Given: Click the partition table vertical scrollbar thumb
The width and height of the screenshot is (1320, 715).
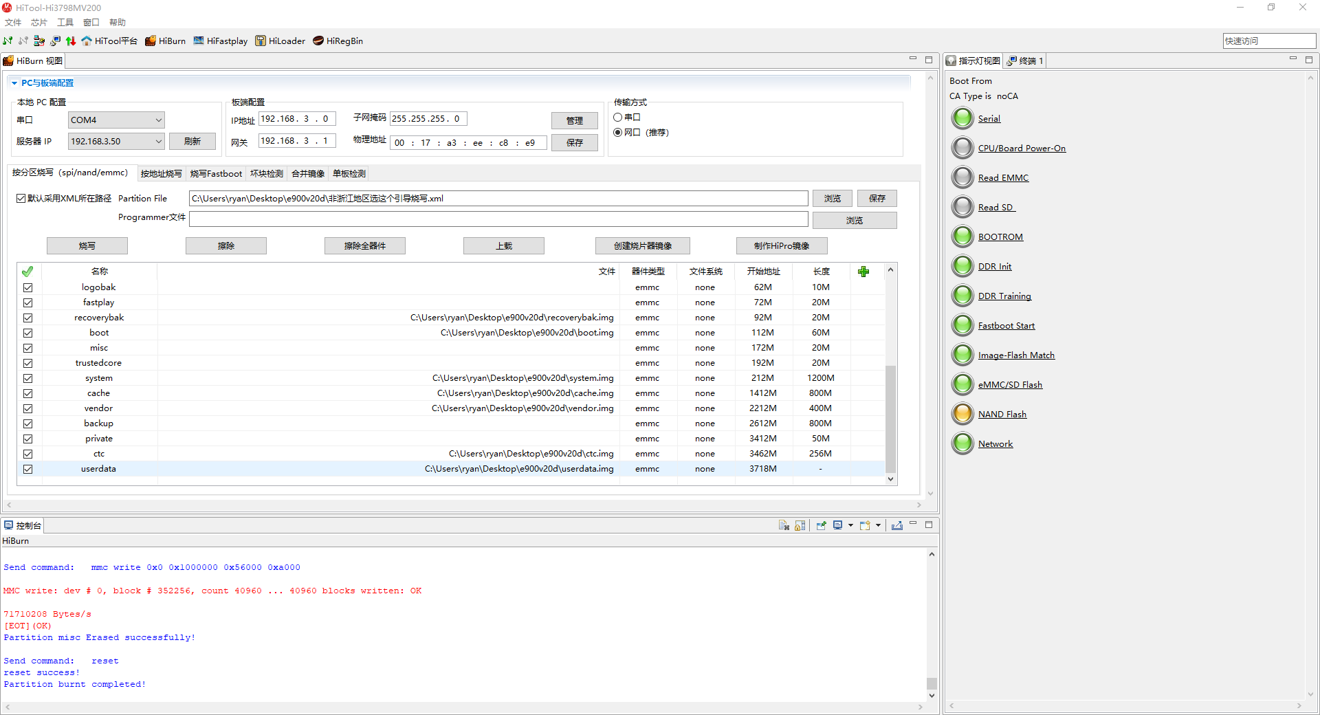Looking at the screenshot, I should point(890,419).
